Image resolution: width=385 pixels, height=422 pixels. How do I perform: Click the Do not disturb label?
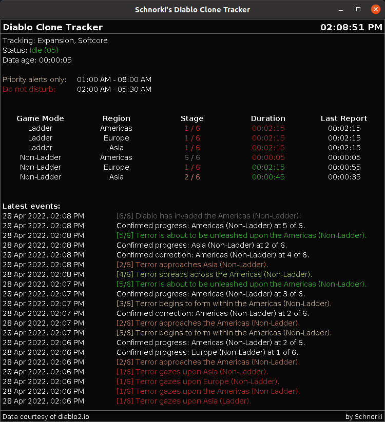coord(29,89)
